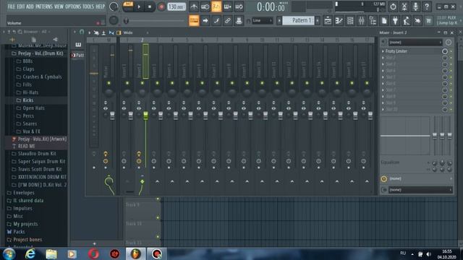463x260 pixels.
Task: Toggle the Insert 3 mute LED
Action: pyautogui.click(x=157, y=83)
